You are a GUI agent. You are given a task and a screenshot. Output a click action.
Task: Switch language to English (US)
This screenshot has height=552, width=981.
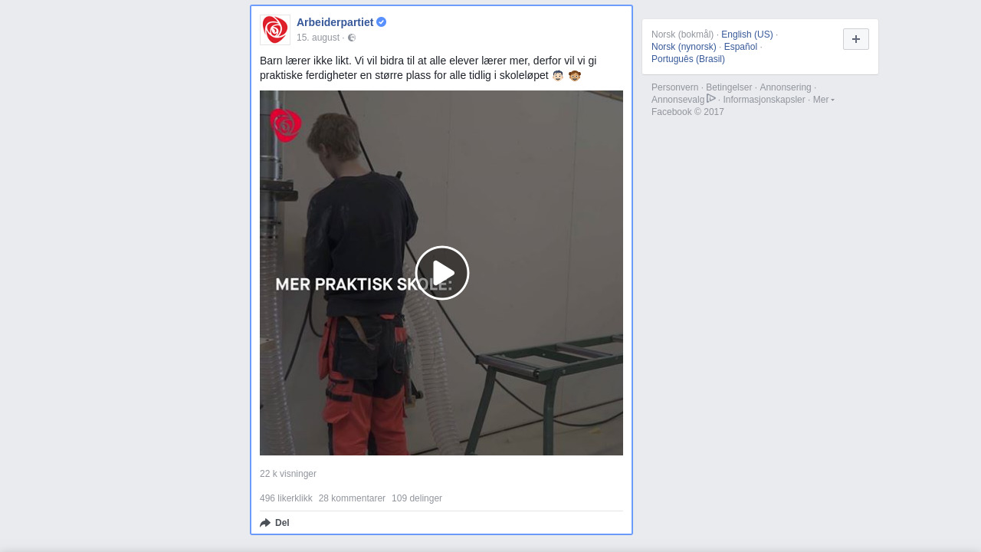[747, 34]
